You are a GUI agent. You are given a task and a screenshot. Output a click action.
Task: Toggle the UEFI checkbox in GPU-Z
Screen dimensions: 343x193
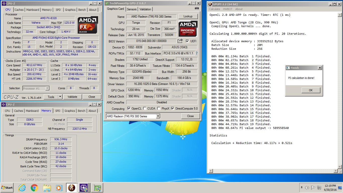[x=187, y=41]
